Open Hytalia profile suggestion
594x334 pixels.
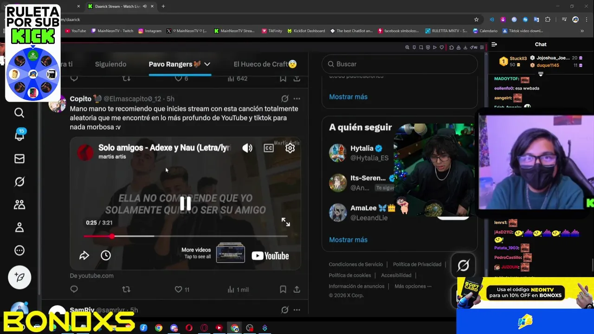pos(362,153)
